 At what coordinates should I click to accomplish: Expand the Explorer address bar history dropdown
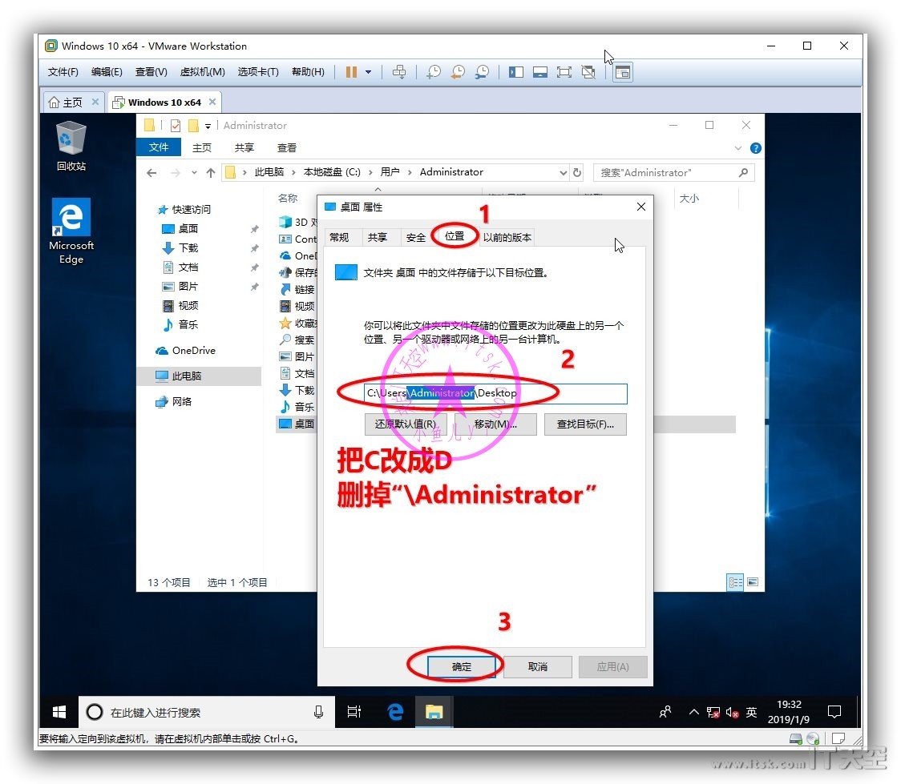[x=563, y=173]
